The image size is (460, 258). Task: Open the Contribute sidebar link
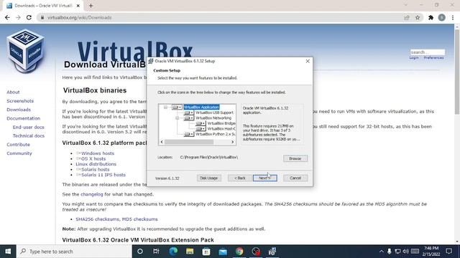coord(18,145)
